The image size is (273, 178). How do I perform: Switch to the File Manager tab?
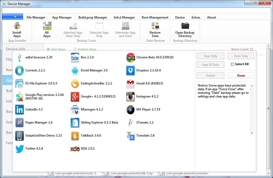pos(36,17)
